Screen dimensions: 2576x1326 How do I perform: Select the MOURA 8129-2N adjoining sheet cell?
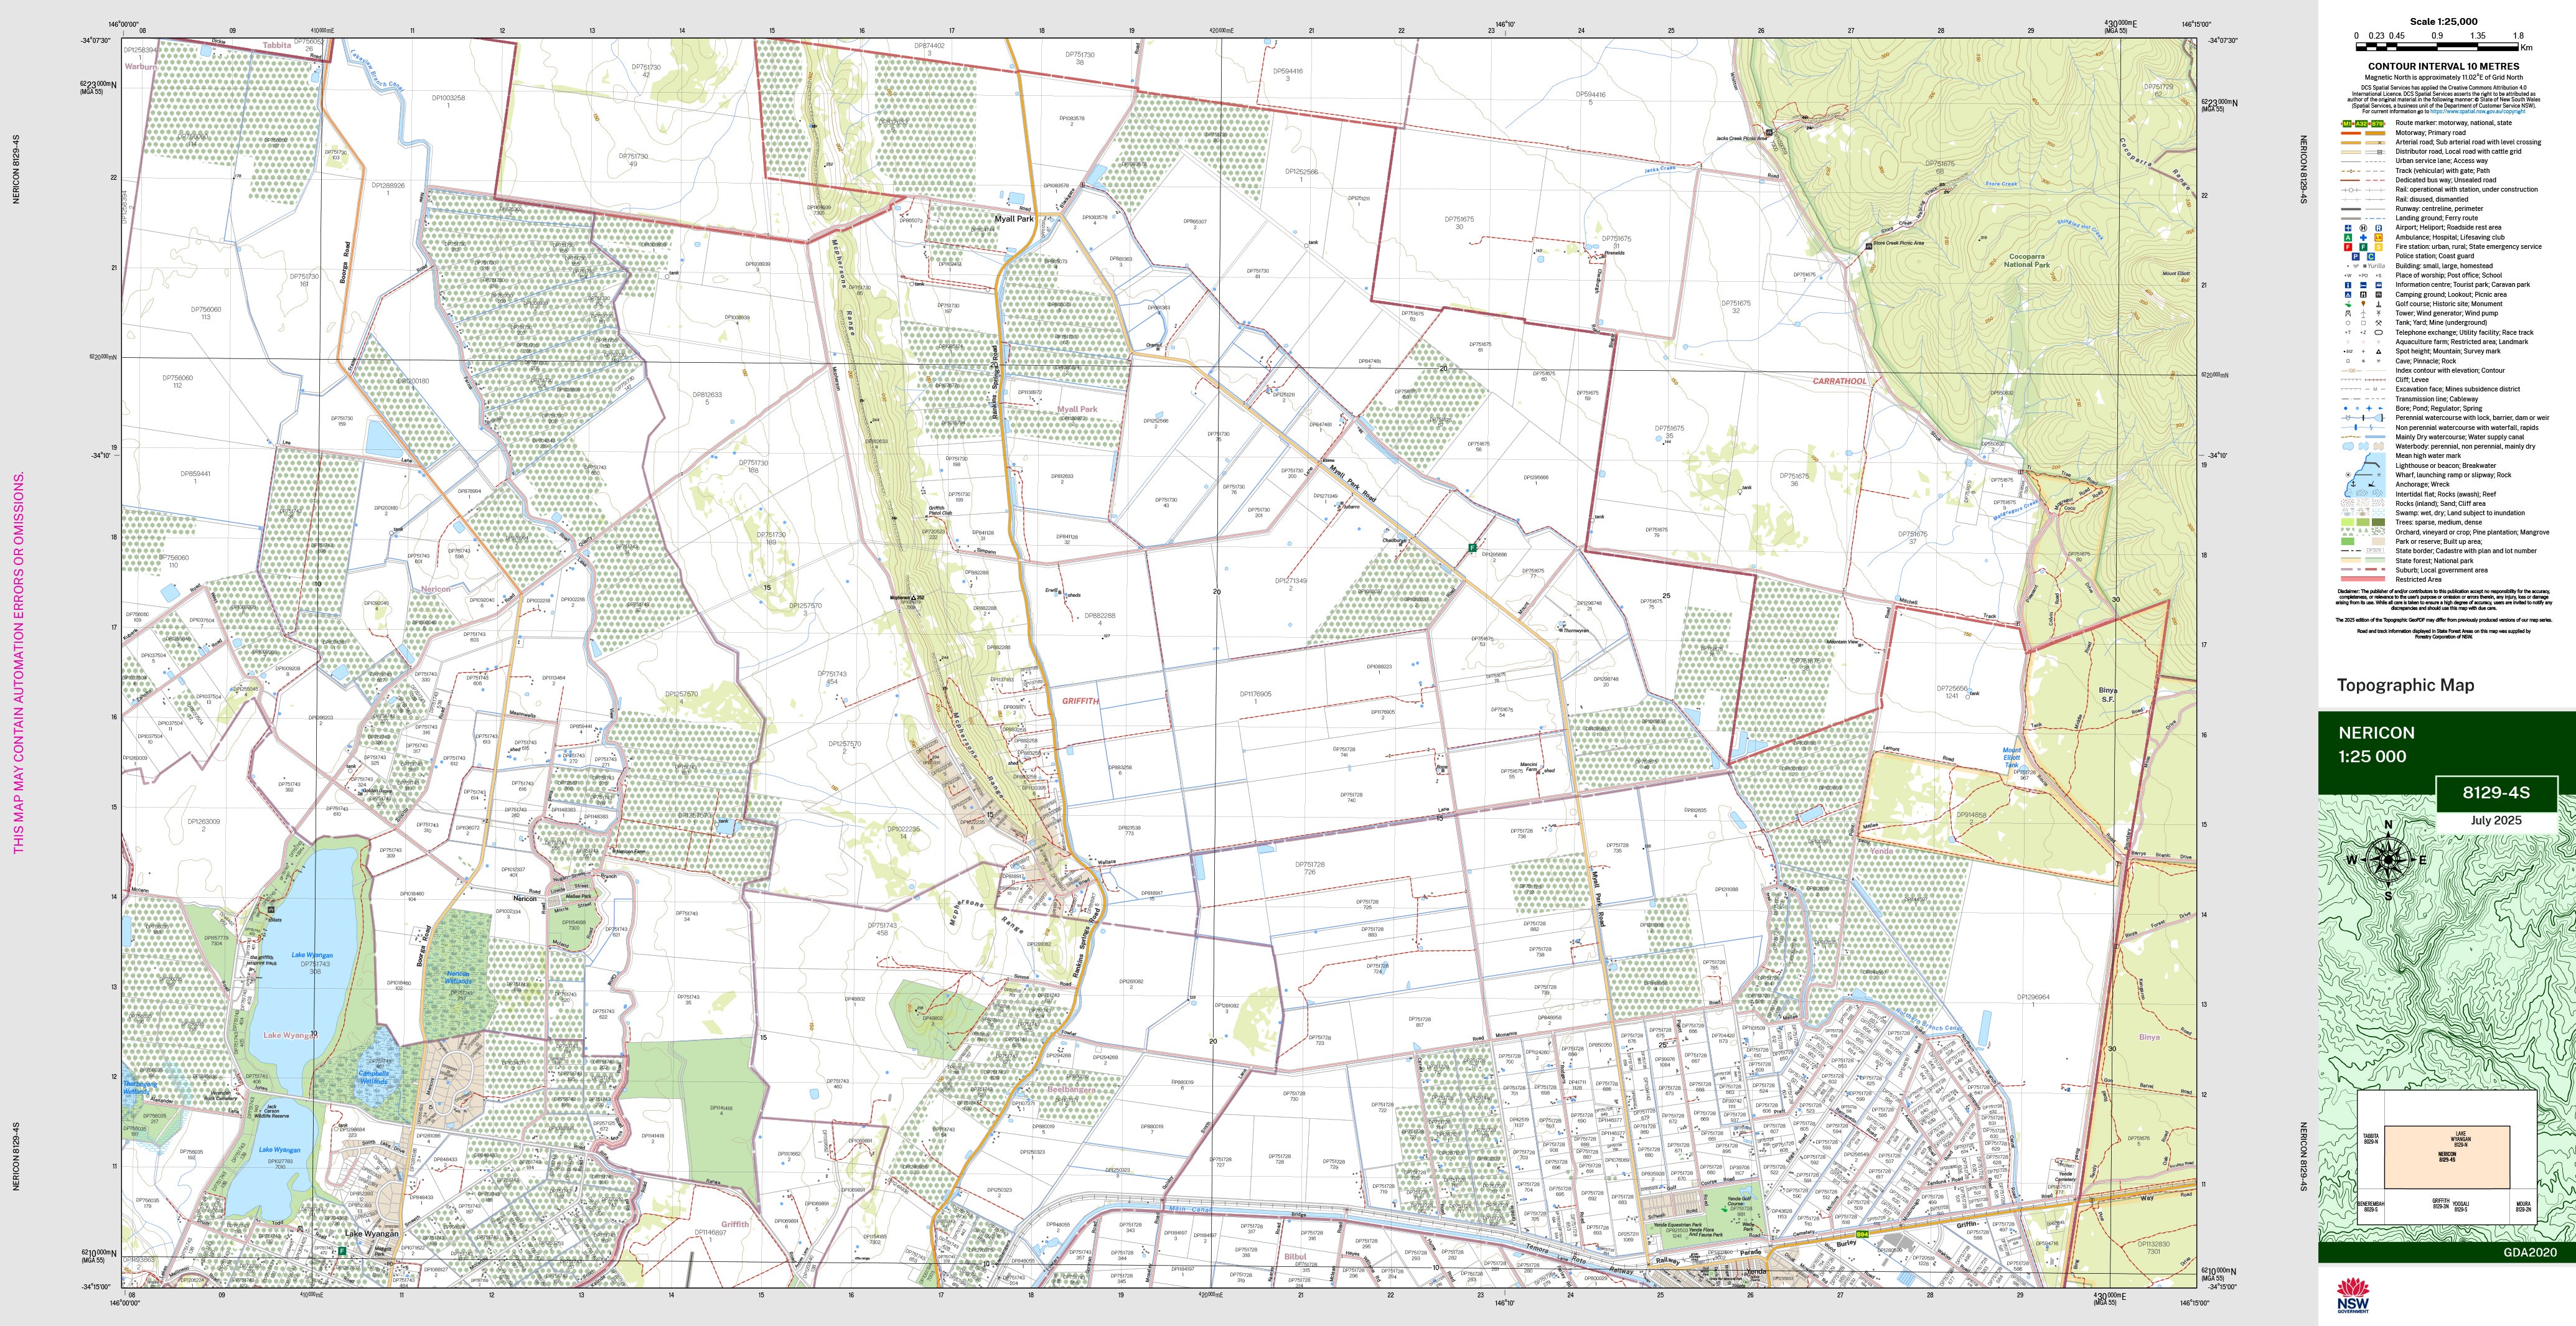click(2524, 1207)
